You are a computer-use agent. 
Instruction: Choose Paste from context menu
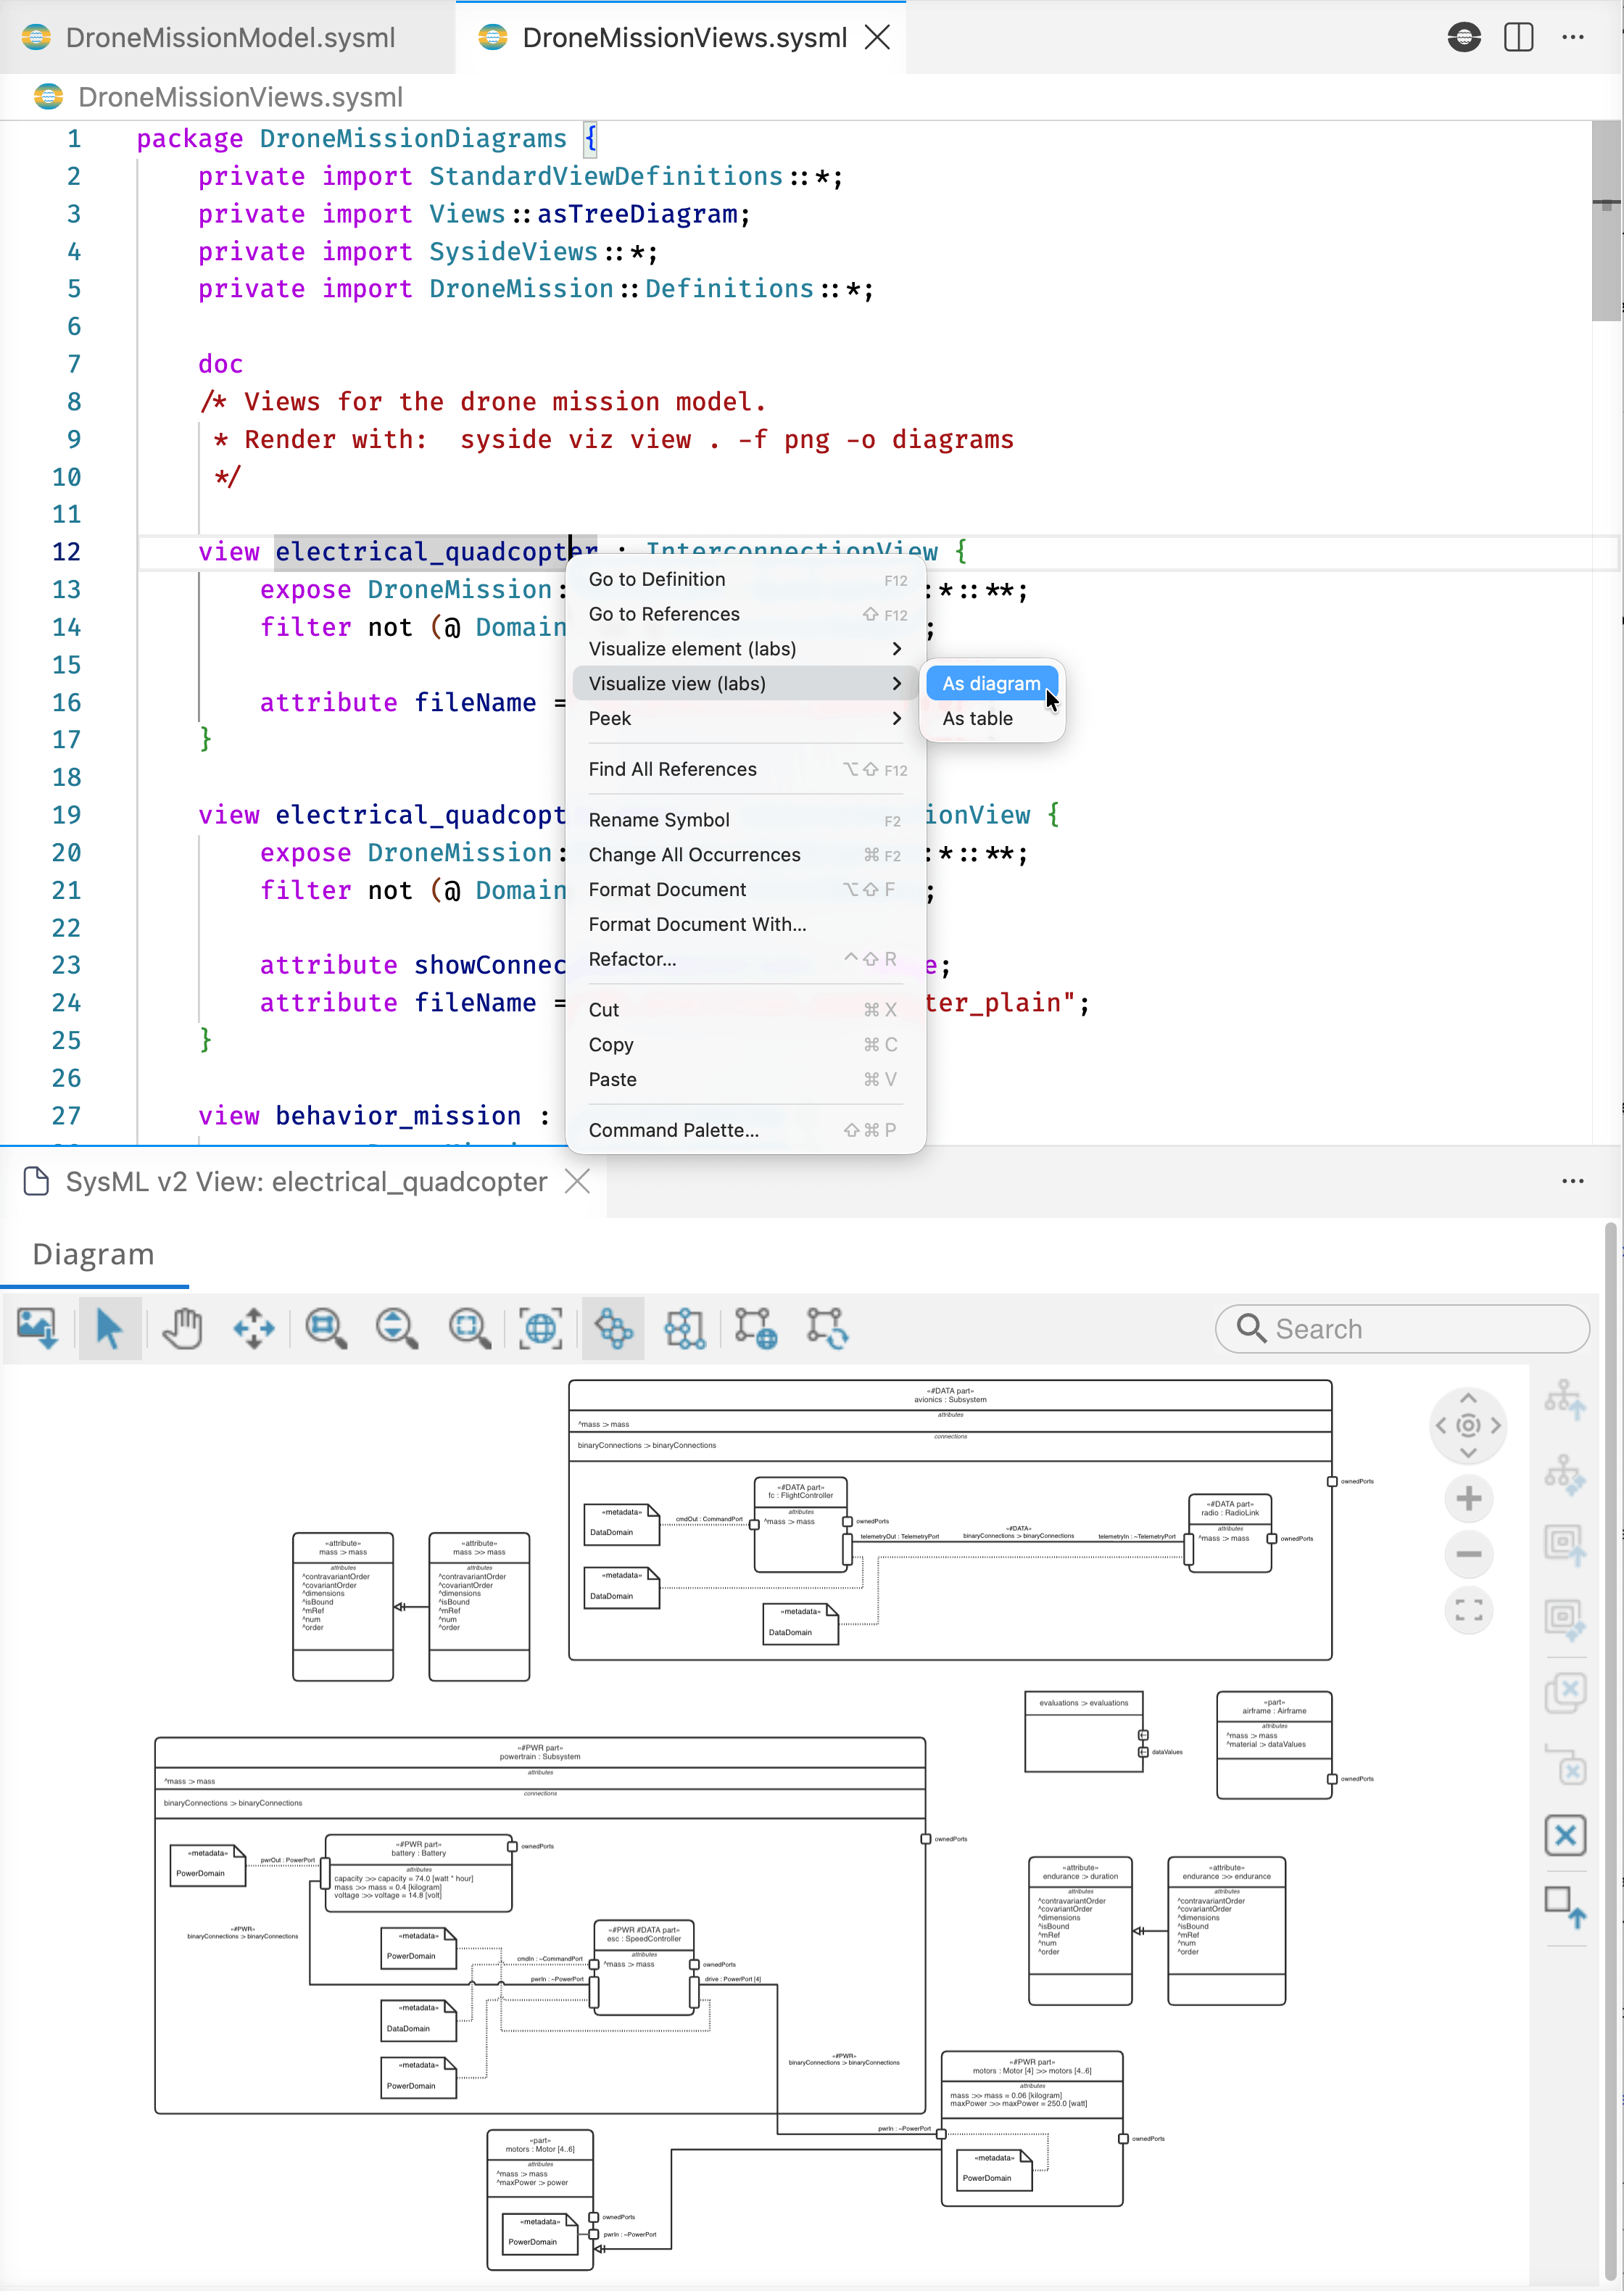click(x=746, y=1080)
